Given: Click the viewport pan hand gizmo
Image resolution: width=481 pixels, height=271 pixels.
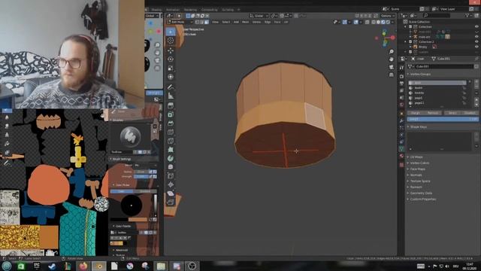Looking at the screenshot, I should 392,59.
